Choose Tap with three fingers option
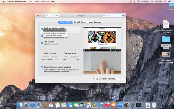Screen dimensions: 174x109 pos(56,36)
